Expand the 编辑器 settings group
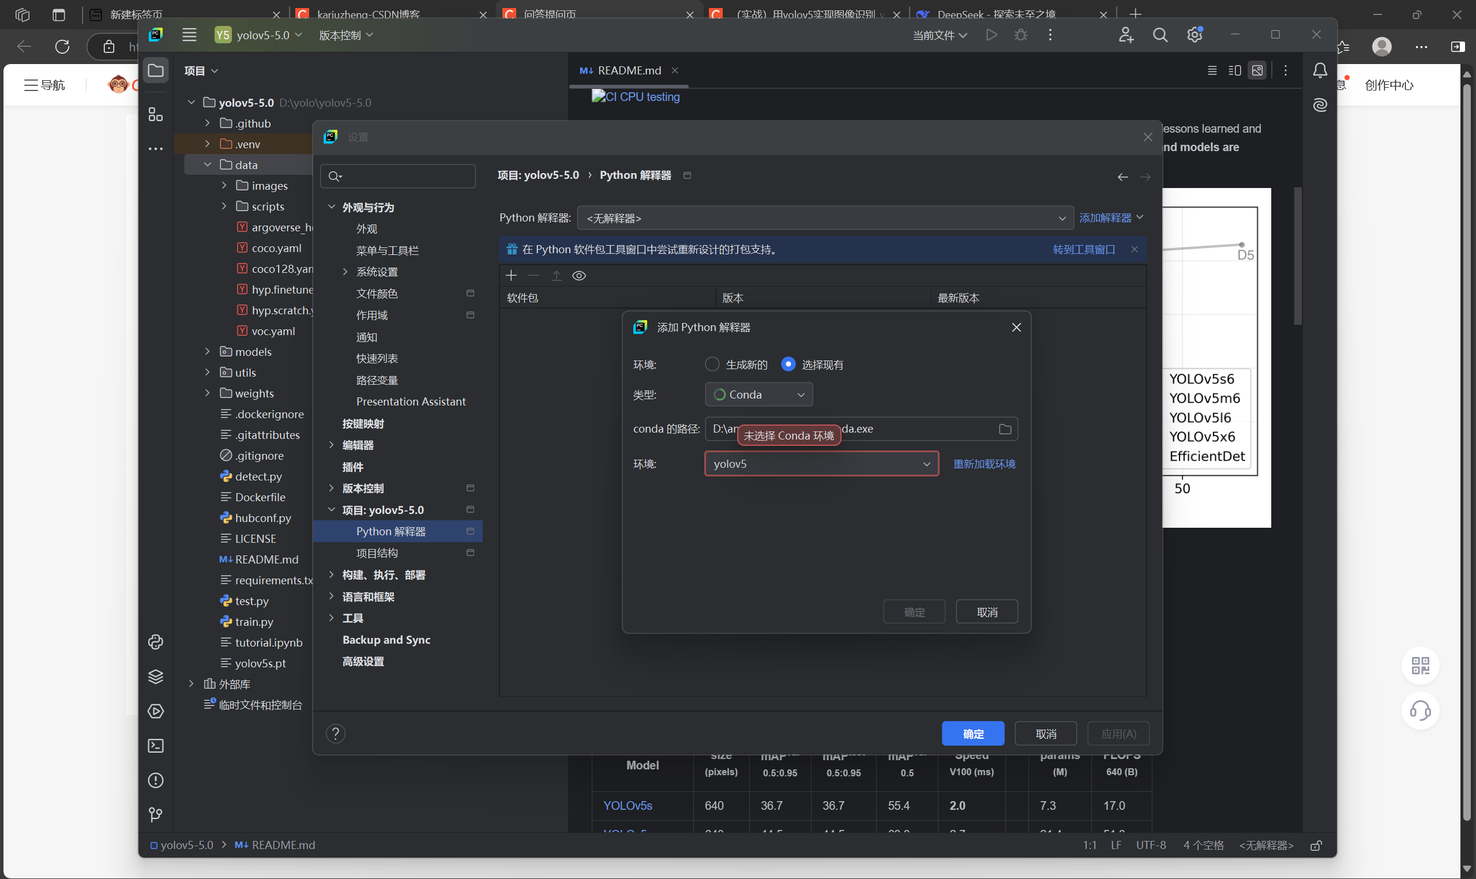This screenshot has height=879, width=1476. [x=331, y=445]
